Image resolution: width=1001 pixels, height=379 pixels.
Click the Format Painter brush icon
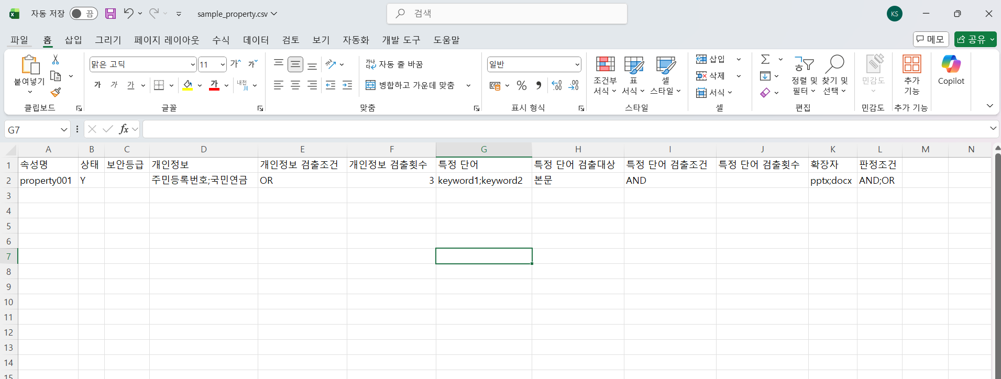56,93
